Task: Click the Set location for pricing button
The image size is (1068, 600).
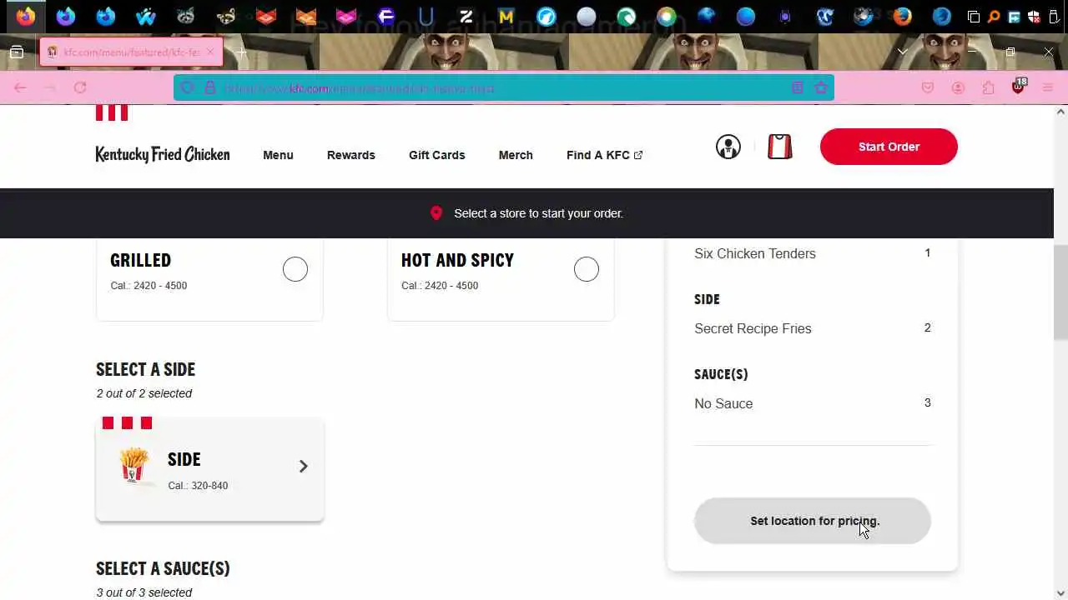Action: pyautogui.click(x=812, y=521)
